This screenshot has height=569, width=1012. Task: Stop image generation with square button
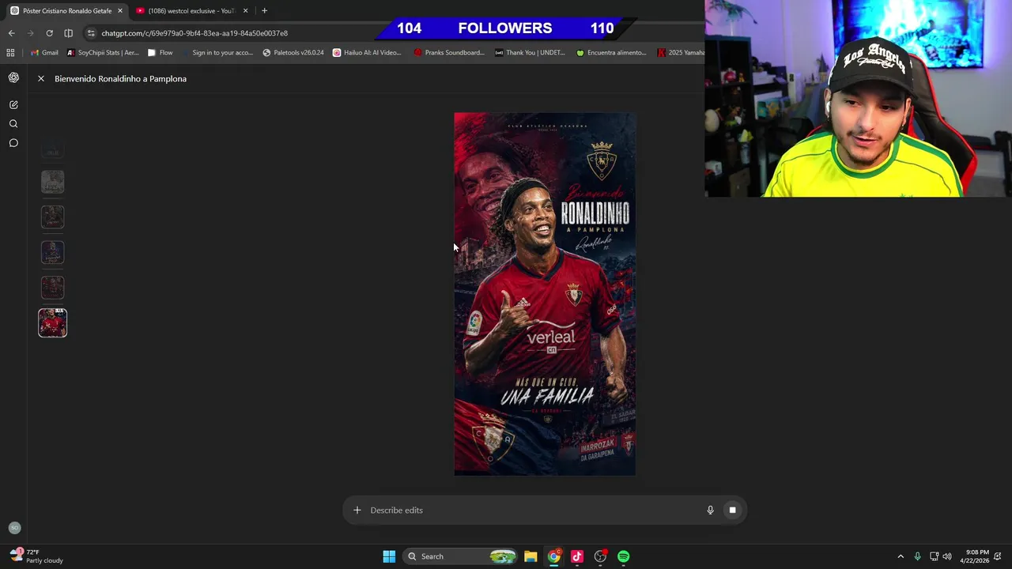click(732, 511)
